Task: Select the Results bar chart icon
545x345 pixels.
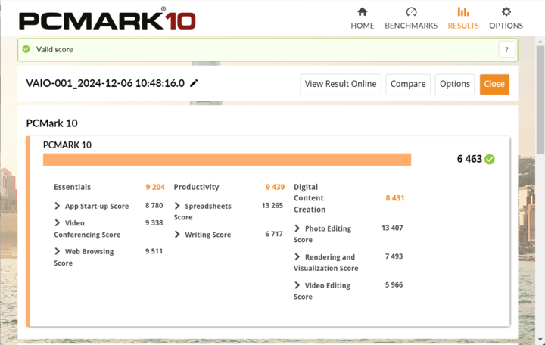Action: (x=463, y=12)
